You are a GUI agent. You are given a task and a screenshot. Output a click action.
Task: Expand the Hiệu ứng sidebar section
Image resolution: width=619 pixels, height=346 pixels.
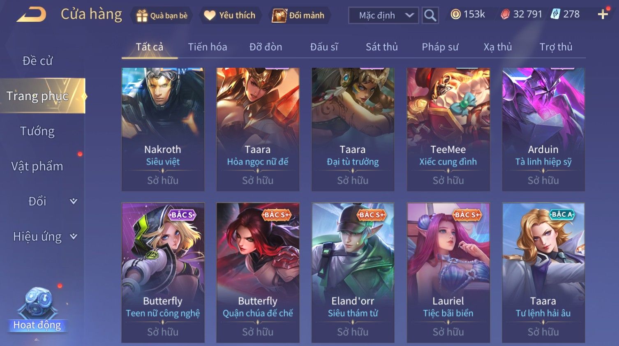pyautogui.click(x=45, y=237)
